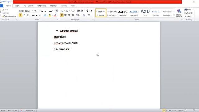Switch to the Insert tab
Screen dimensions: 199x112
point(17,6)
